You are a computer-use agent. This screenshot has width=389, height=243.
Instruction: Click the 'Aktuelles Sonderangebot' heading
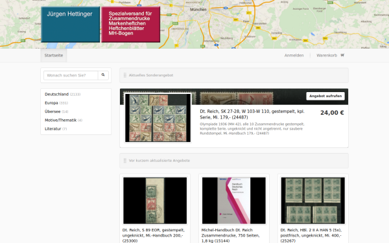click(151, 75)
